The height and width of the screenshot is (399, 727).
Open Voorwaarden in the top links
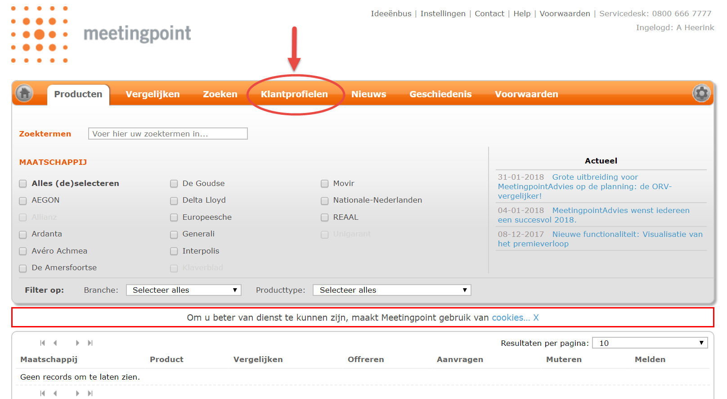click(x=565, y=14)
